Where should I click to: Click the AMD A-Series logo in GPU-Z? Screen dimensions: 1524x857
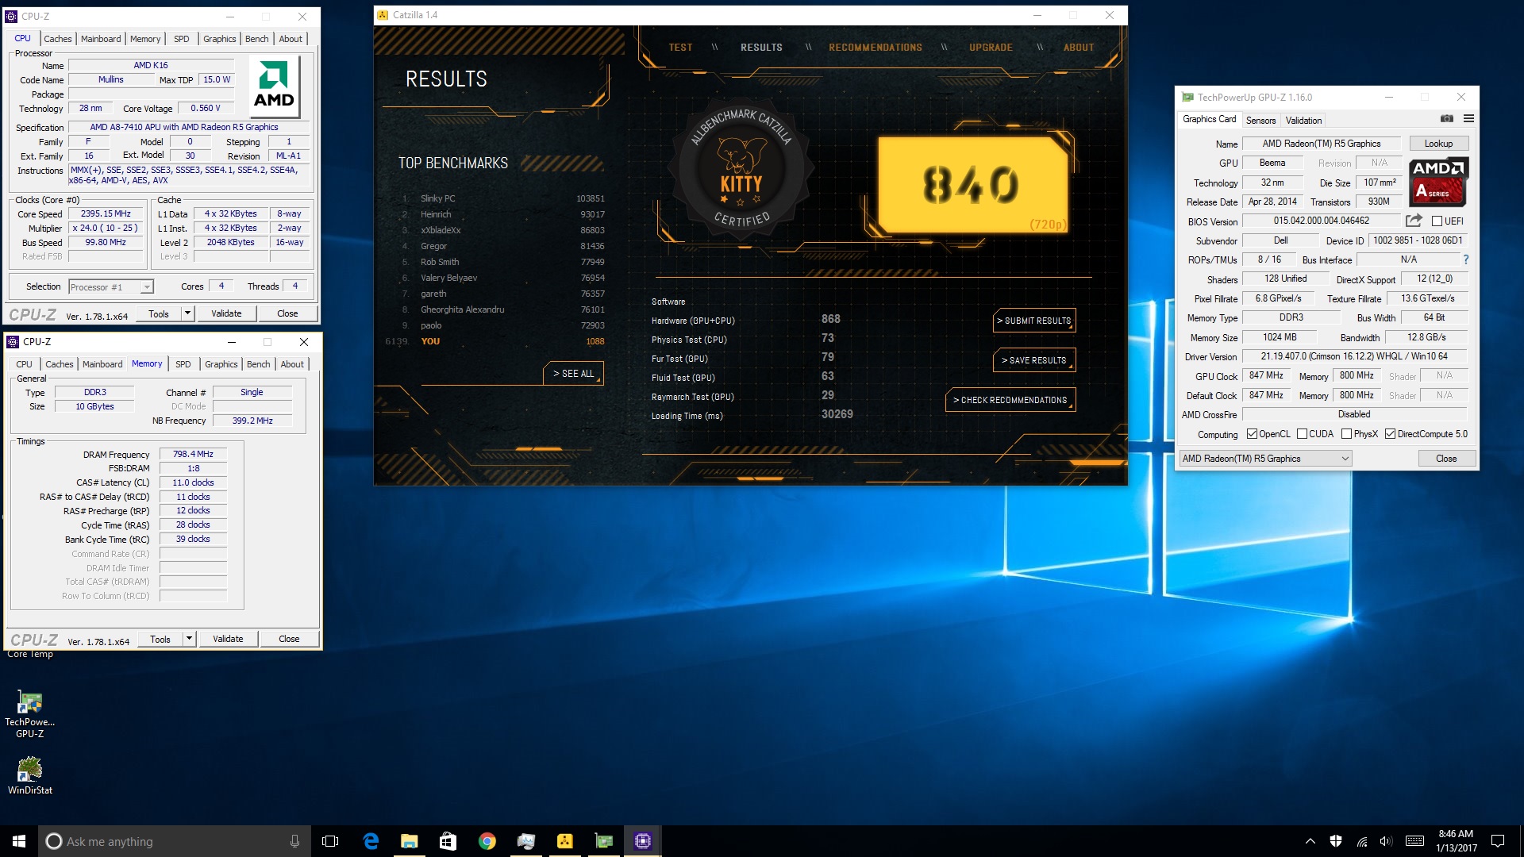click(1438, 182)
